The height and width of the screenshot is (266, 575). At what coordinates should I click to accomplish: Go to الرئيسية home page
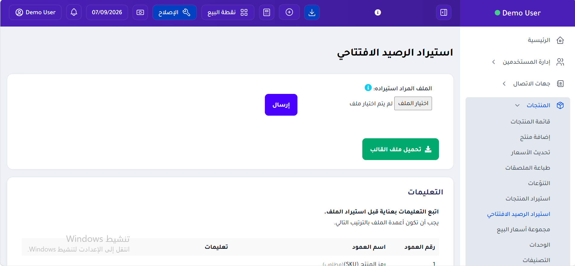click(539, 40)
